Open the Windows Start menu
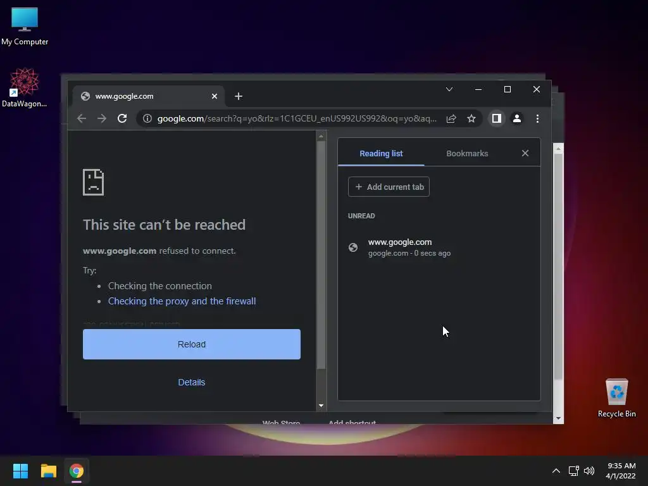This screenshot has height=486, width=648. click(20, 471)
